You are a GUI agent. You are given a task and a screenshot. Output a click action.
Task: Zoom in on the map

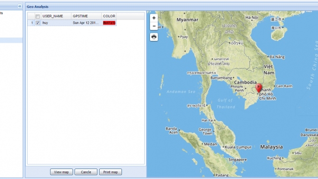pyautogui.click(x=154, y=18)
